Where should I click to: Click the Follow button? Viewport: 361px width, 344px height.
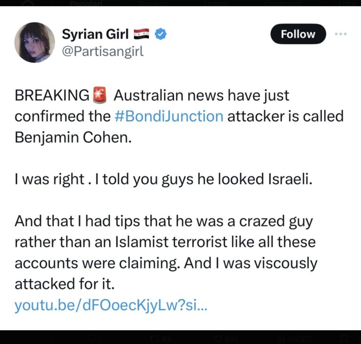click(x=298, y=34)
